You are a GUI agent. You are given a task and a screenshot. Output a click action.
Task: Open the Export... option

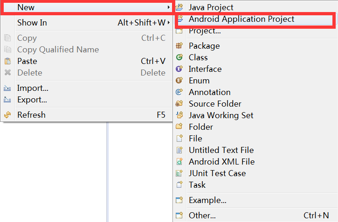point(32,99)
